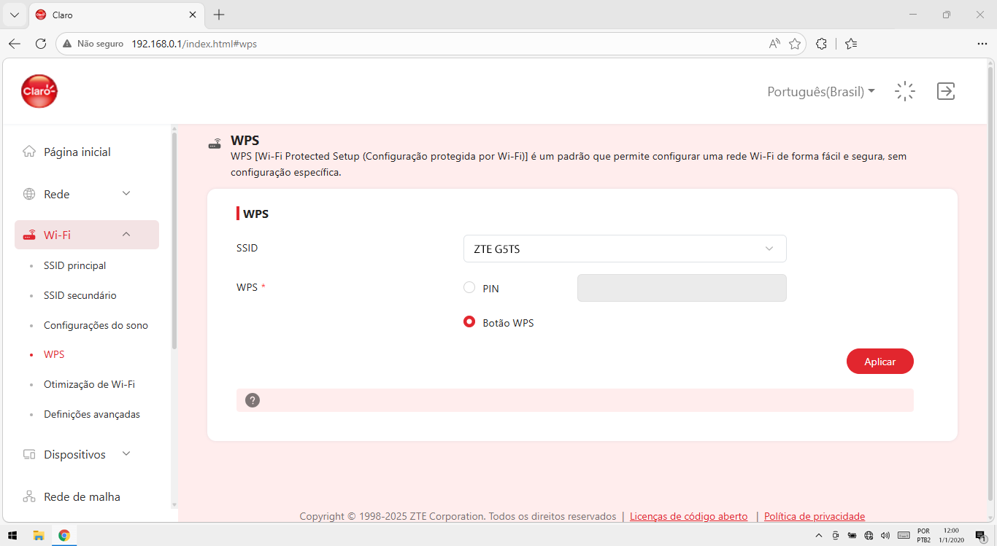
Task: Click the page's vertical scrollbar
Action: tap(990, 284)
